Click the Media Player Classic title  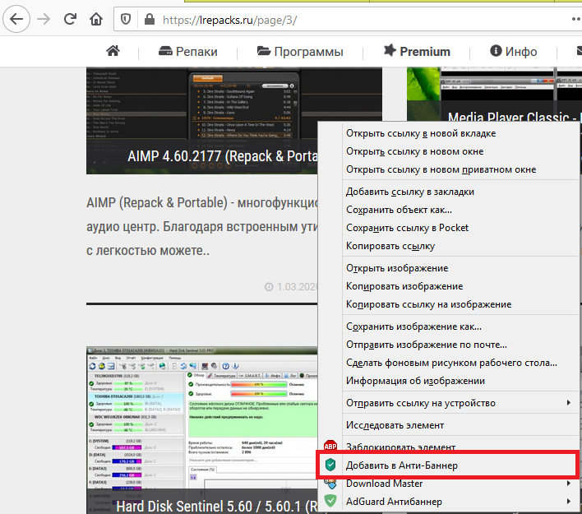click(x=512, y=118)
